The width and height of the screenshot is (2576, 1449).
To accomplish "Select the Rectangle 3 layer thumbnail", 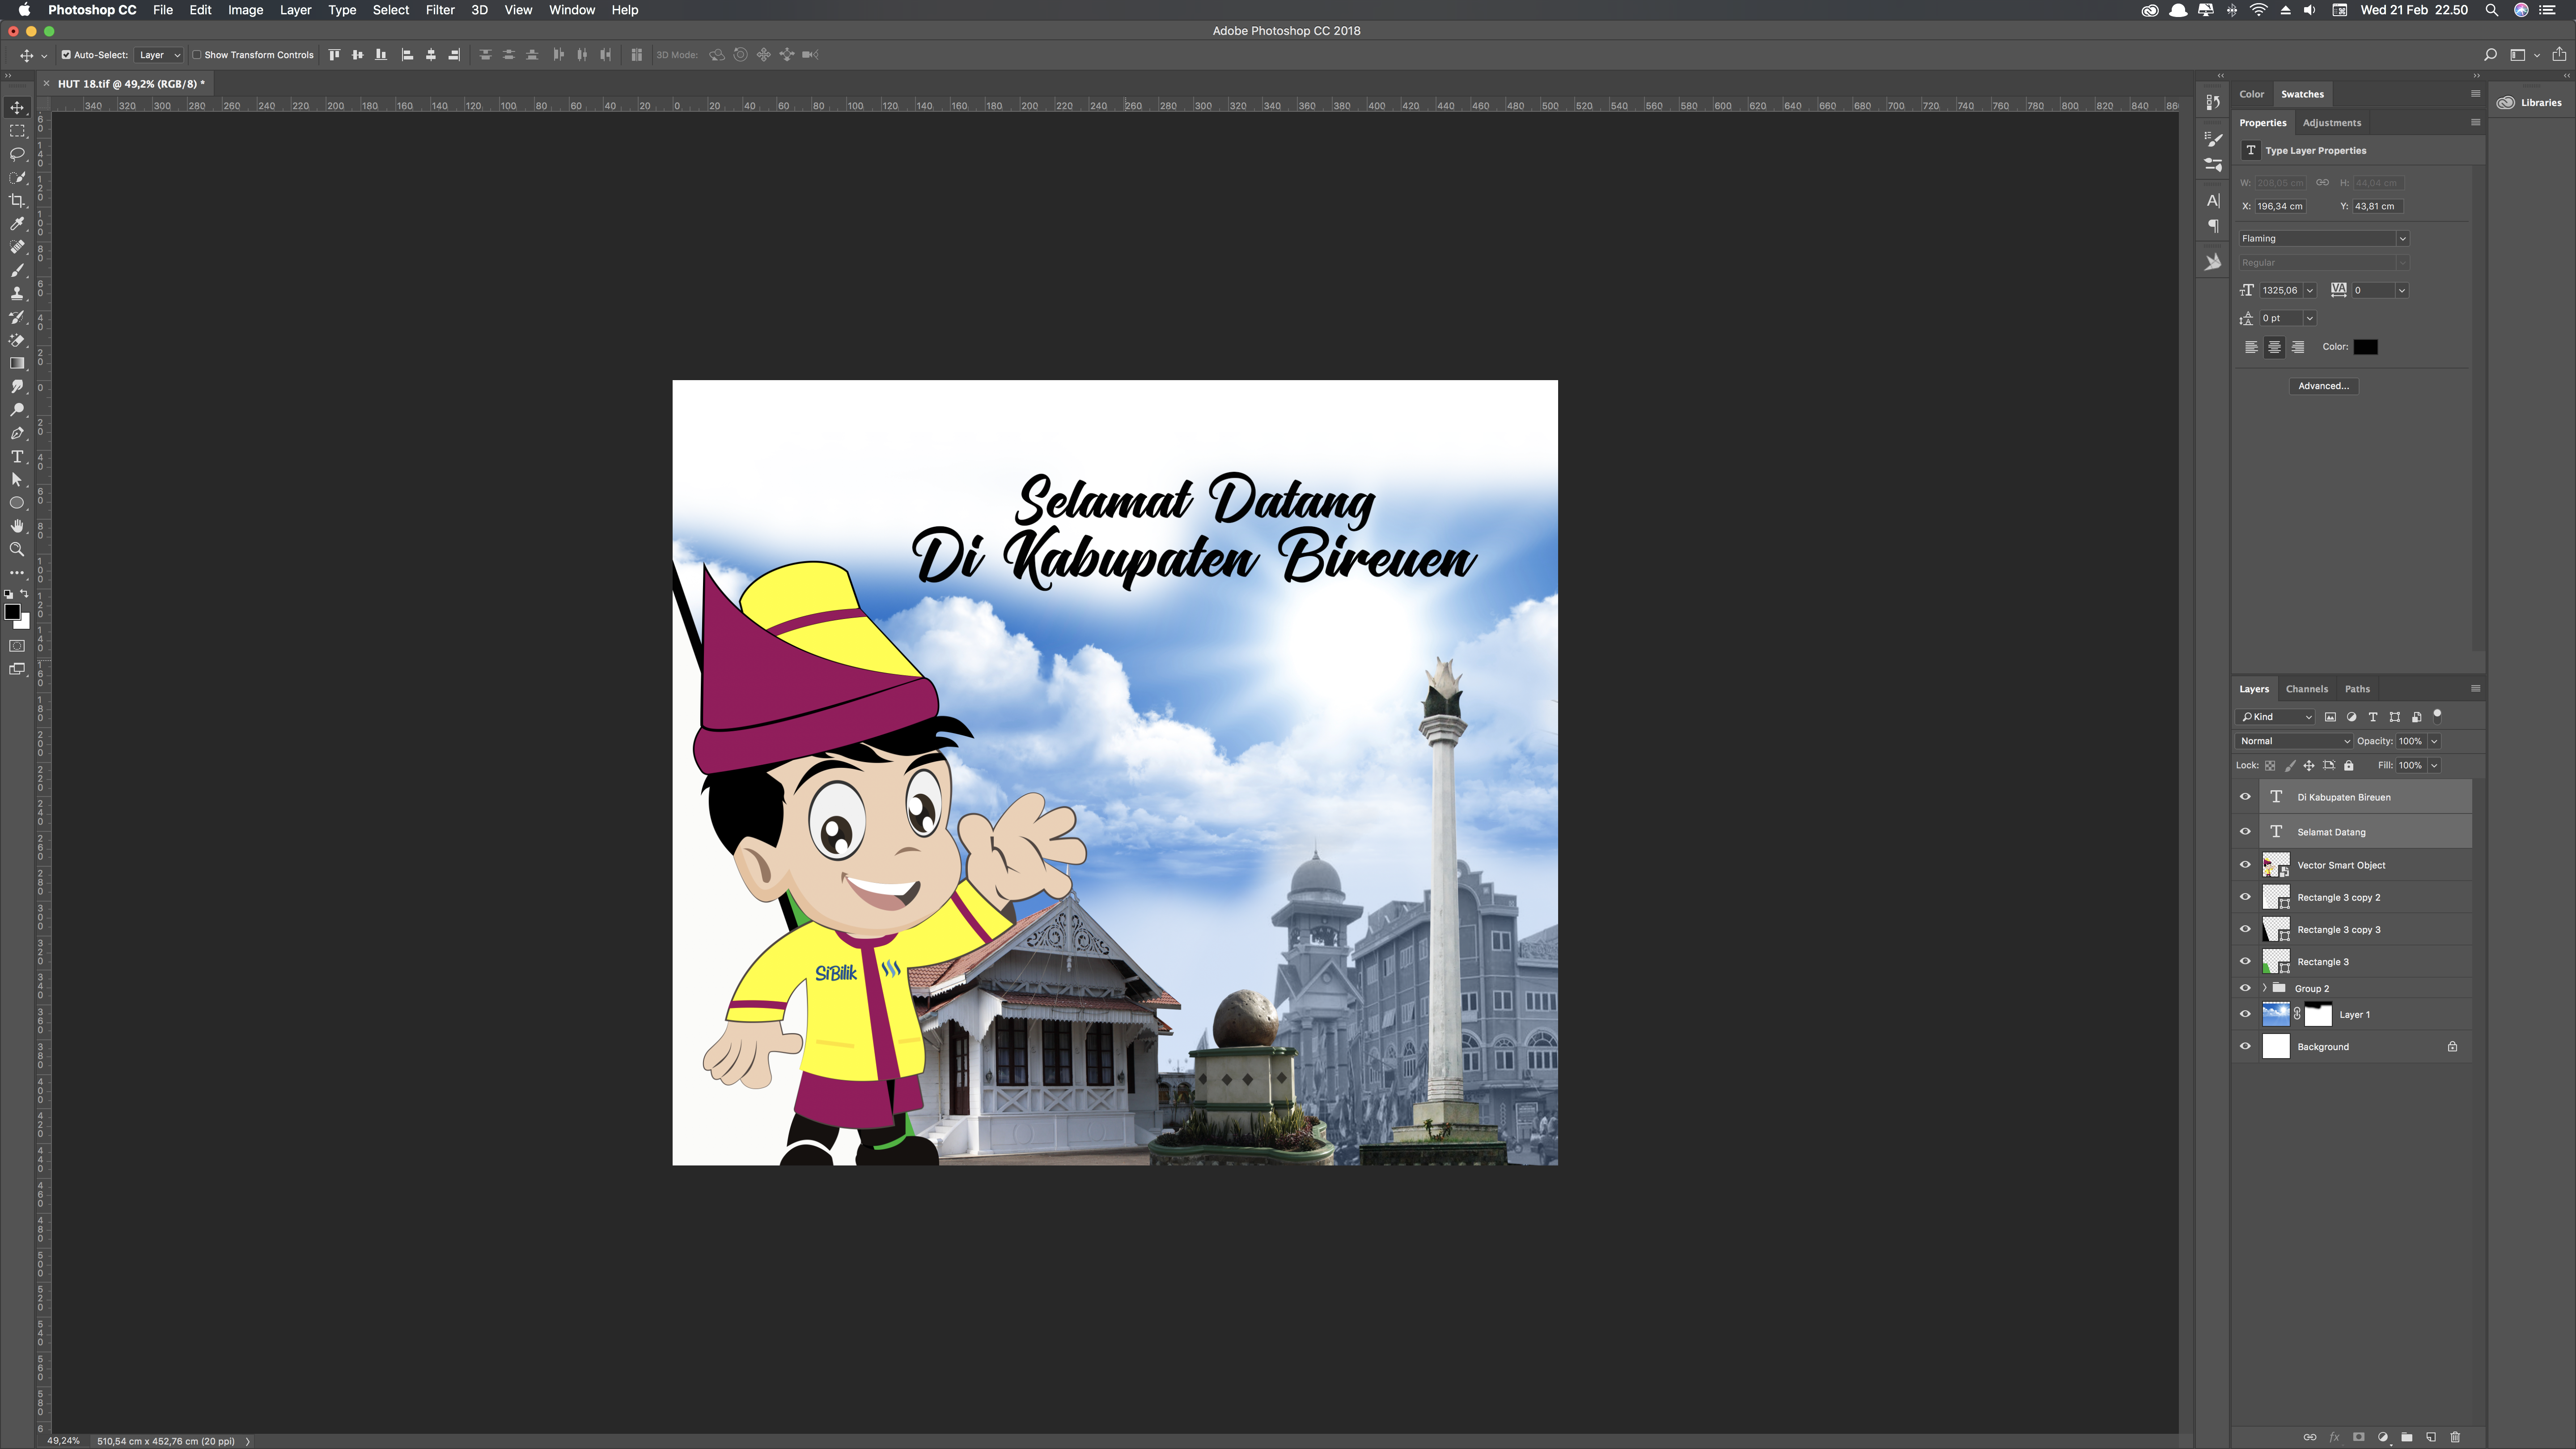I will click(2276, 962).
